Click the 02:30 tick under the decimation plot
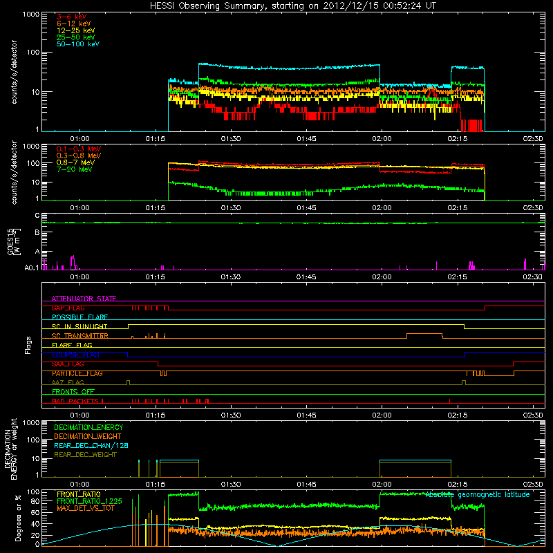Viewport: 553px width, 553px height. 532,485
